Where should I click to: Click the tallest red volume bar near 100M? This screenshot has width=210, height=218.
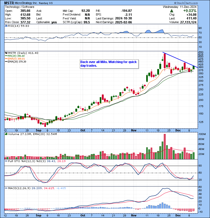pos(165,147)
